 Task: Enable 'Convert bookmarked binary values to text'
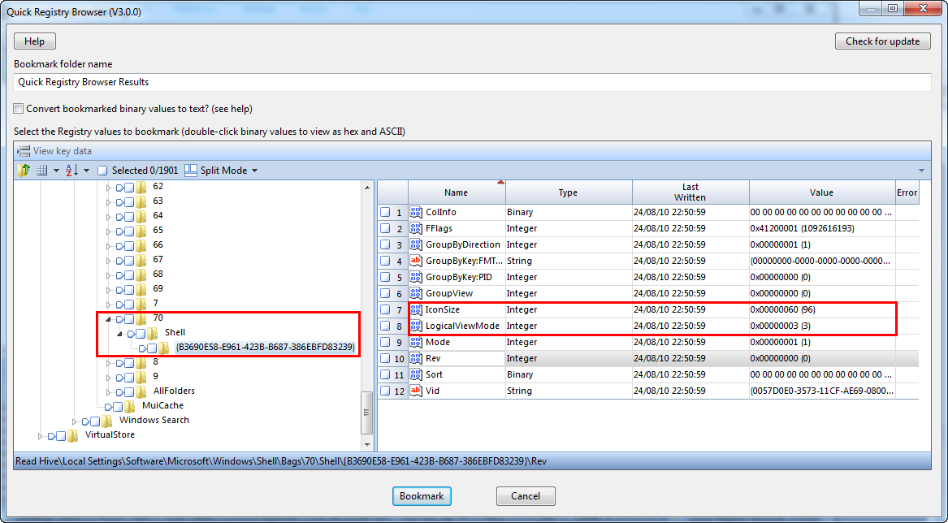pos(17,107)
